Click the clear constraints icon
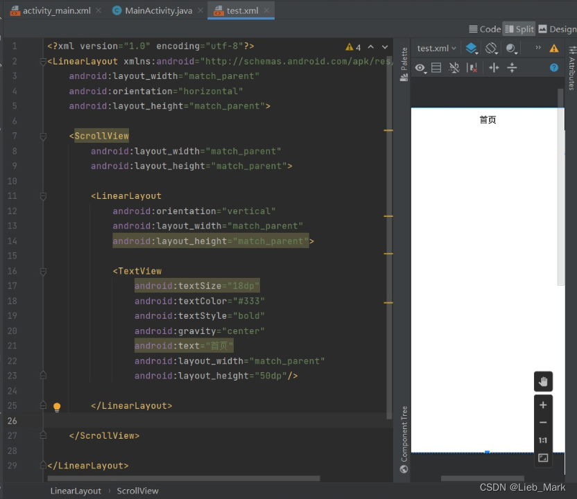 point(472,67)
